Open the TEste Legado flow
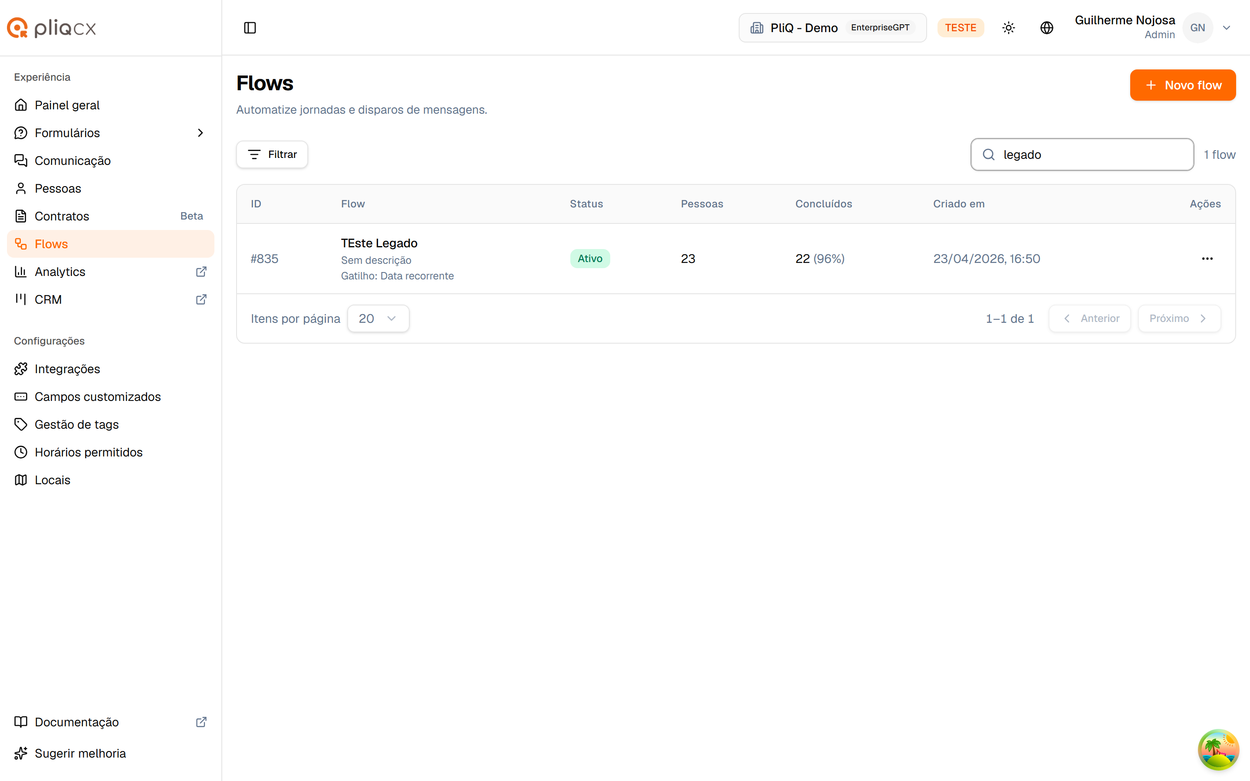Screen dimensions: 1250x781 [x=378, y=243]
